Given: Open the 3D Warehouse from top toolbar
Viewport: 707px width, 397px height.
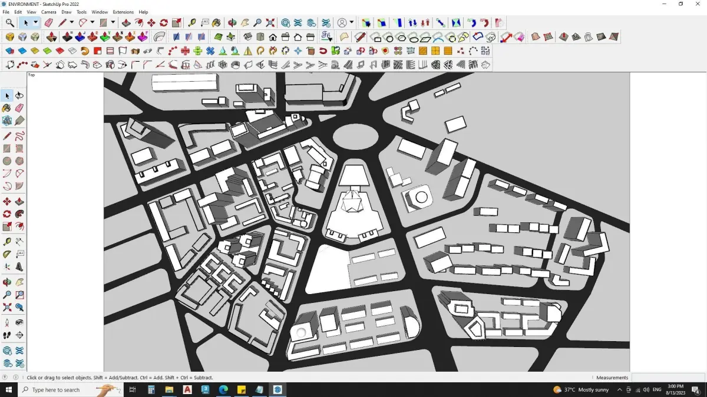Looking at the screenshot, I should click(285, 23).
